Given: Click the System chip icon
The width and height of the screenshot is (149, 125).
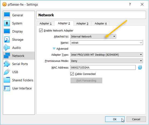Looking at the screenshot, I should point(7,23).
